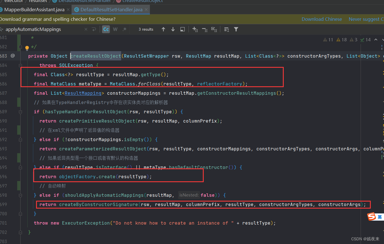Viewport: 384px width, 244px height.
Task: Go to previous search occurrence
Action: 163,29
